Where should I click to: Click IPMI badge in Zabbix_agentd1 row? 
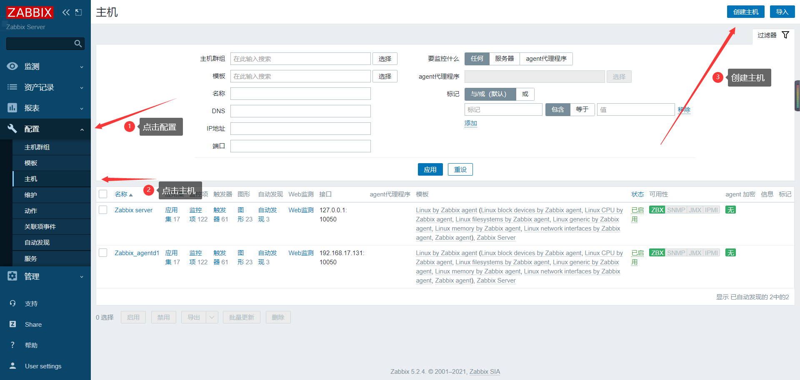712,253
